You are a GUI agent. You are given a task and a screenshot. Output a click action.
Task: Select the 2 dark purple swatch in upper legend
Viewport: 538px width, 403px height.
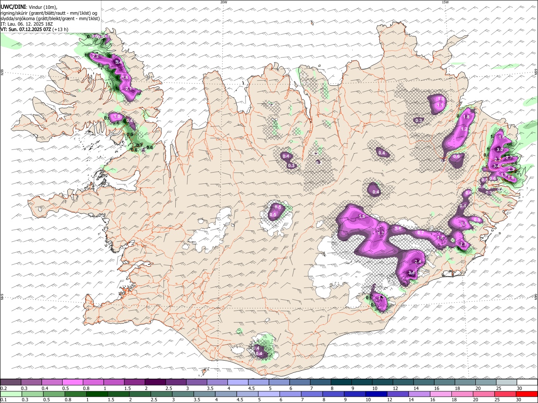(x=155, y=382)
